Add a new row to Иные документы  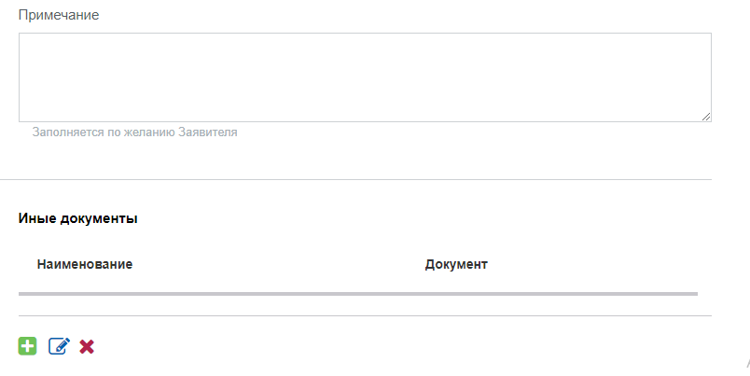(x=27, y=346)
